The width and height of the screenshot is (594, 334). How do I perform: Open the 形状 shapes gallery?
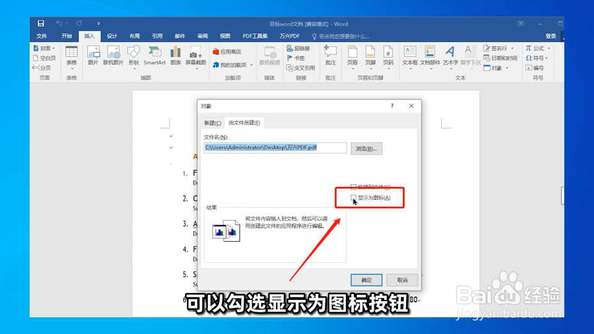click(134, 56)
